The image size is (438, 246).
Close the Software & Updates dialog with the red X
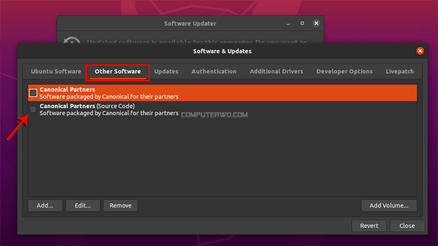[x=420, y=51]
